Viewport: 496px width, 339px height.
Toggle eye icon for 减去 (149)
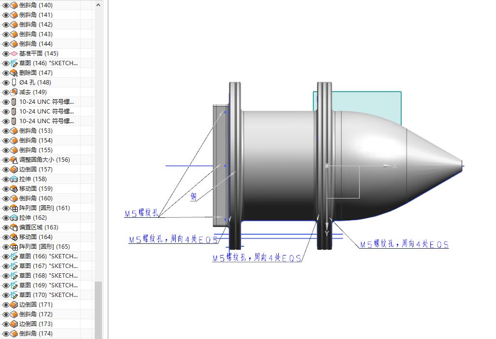pos(6,92)
